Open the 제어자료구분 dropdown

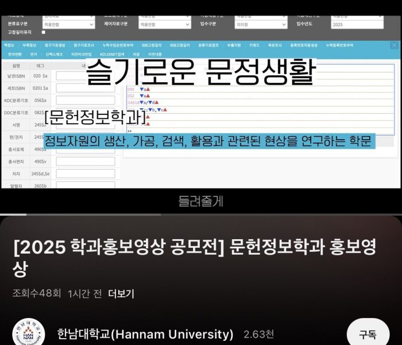coord(165,25)
